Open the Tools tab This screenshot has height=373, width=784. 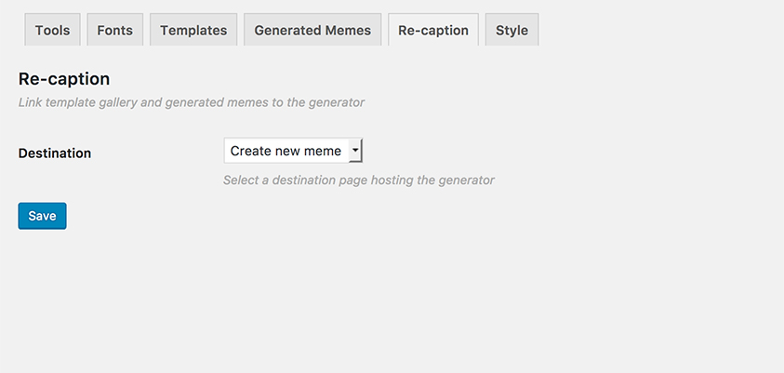click(52, 30)
